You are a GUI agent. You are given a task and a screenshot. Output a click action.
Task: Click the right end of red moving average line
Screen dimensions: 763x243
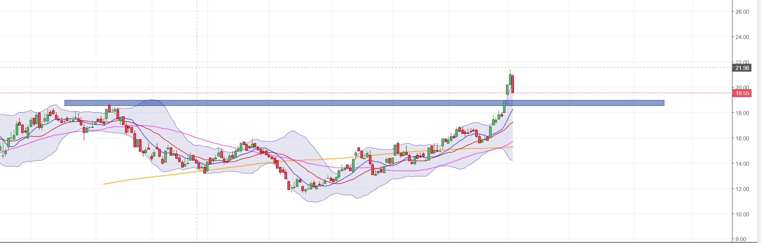tap(512, 122)
